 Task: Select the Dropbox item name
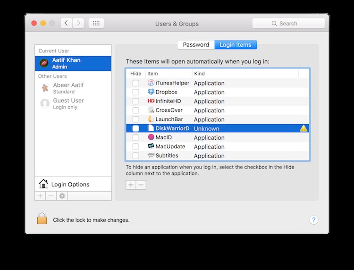pyautogui.click(x=167, y=92)
